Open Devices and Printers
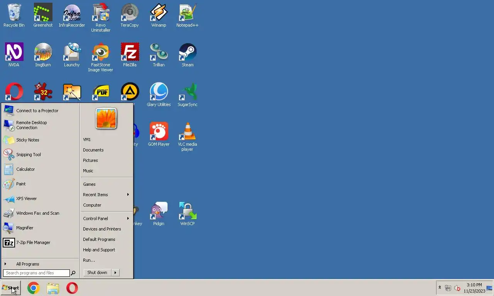494x296 pixels. pyautogui.click(x=107, y=229)
